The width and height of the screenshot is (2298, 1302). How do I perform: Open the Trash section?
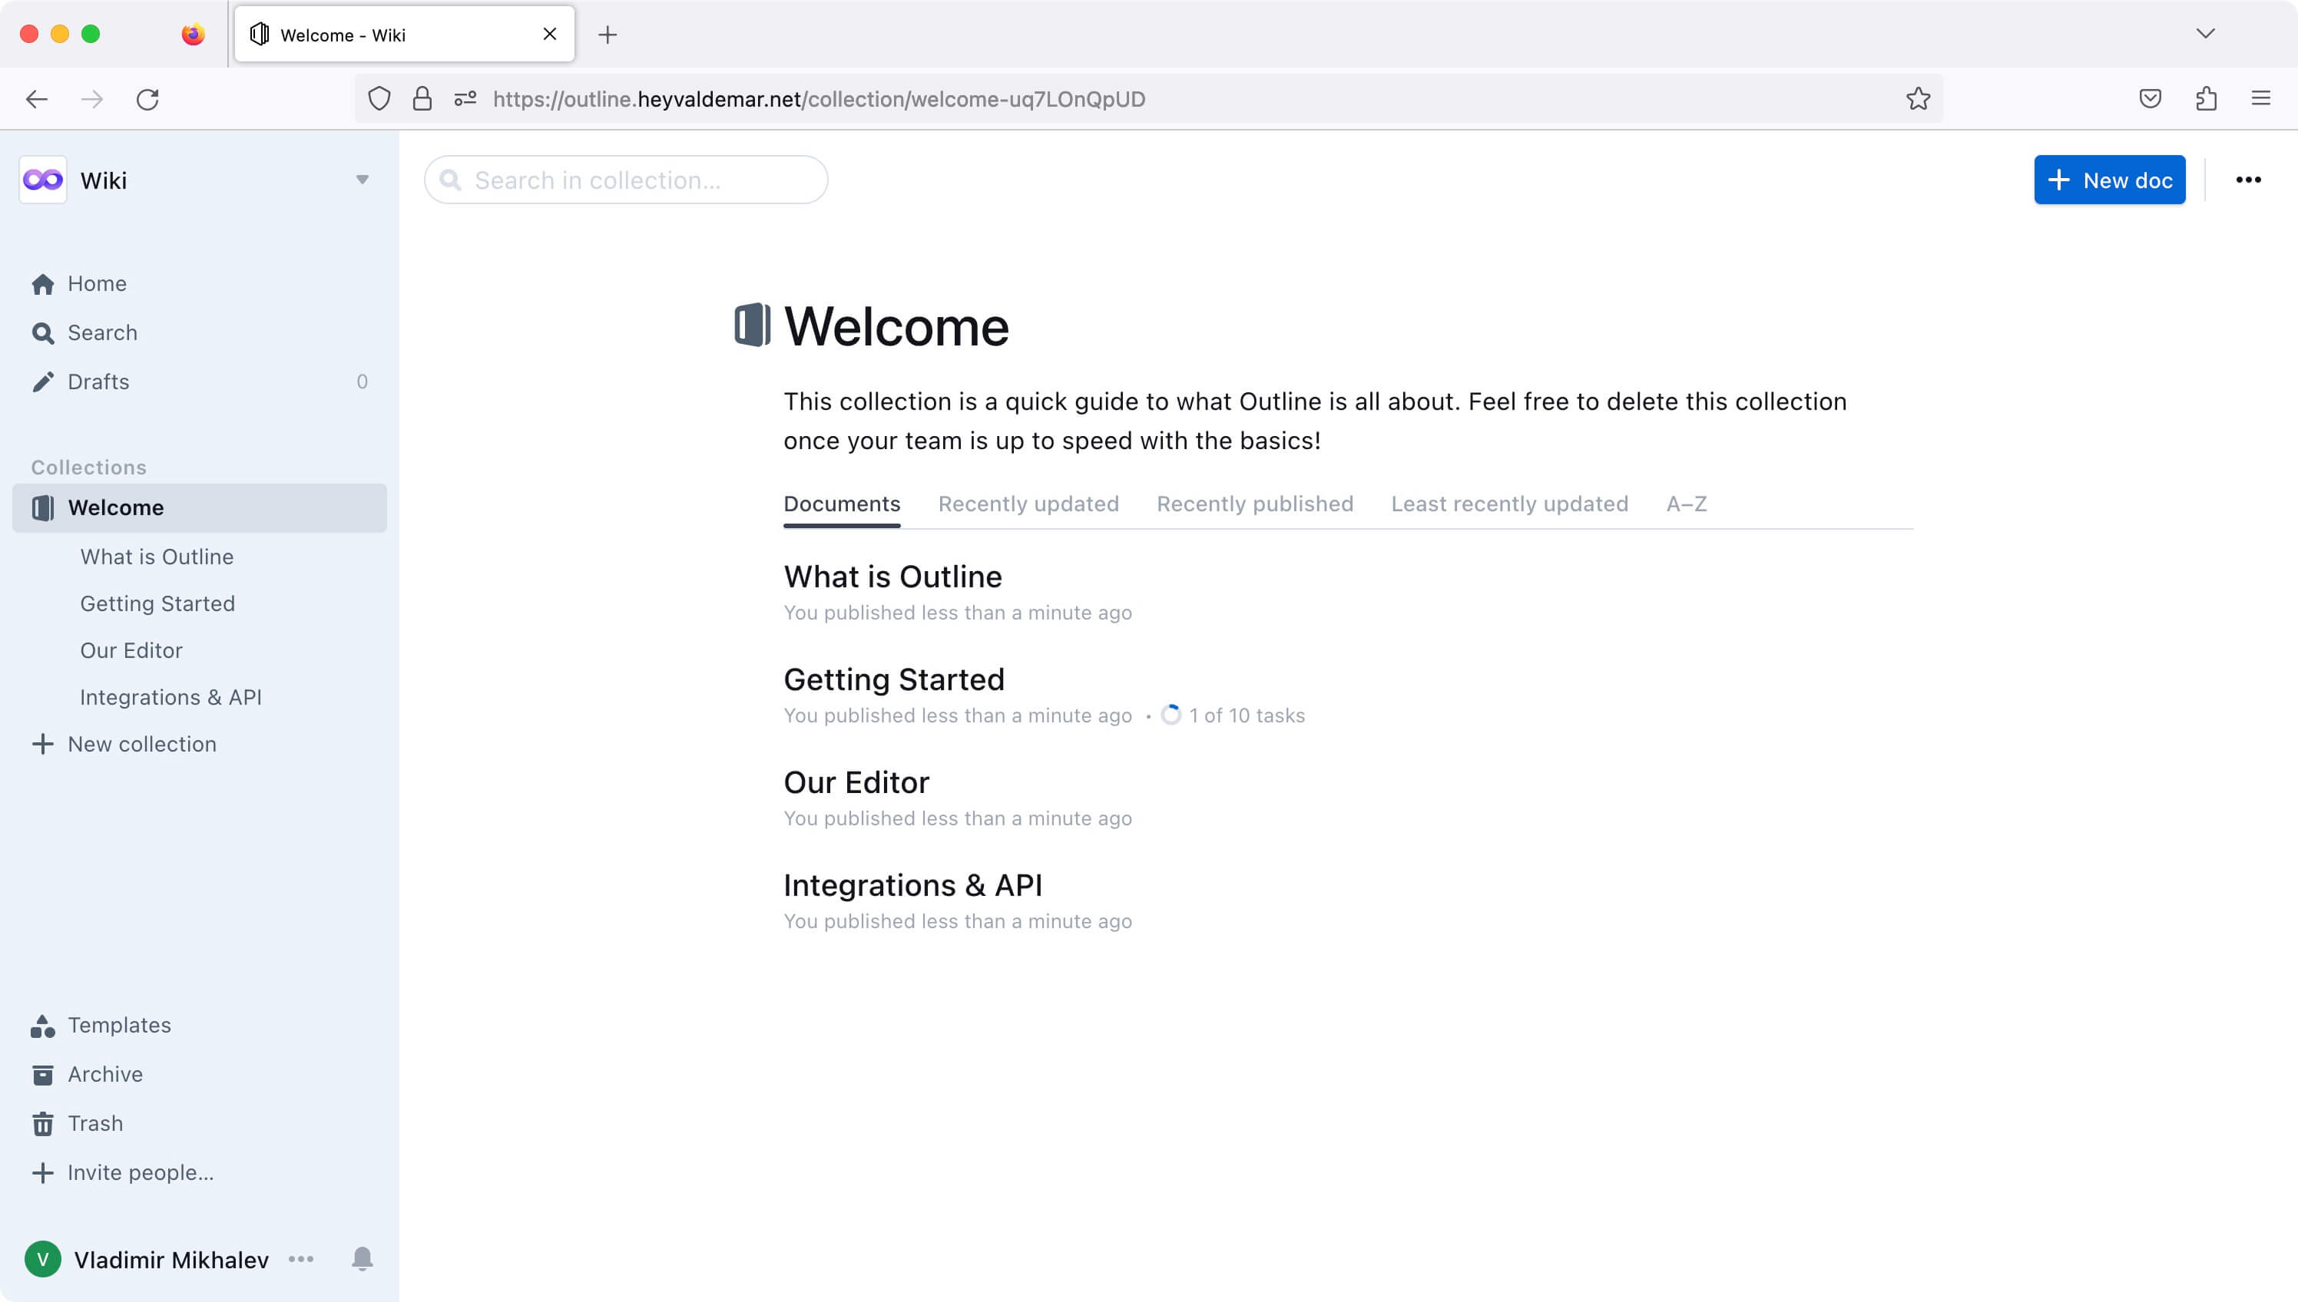pyautogui.click(x=77, y=1123)
